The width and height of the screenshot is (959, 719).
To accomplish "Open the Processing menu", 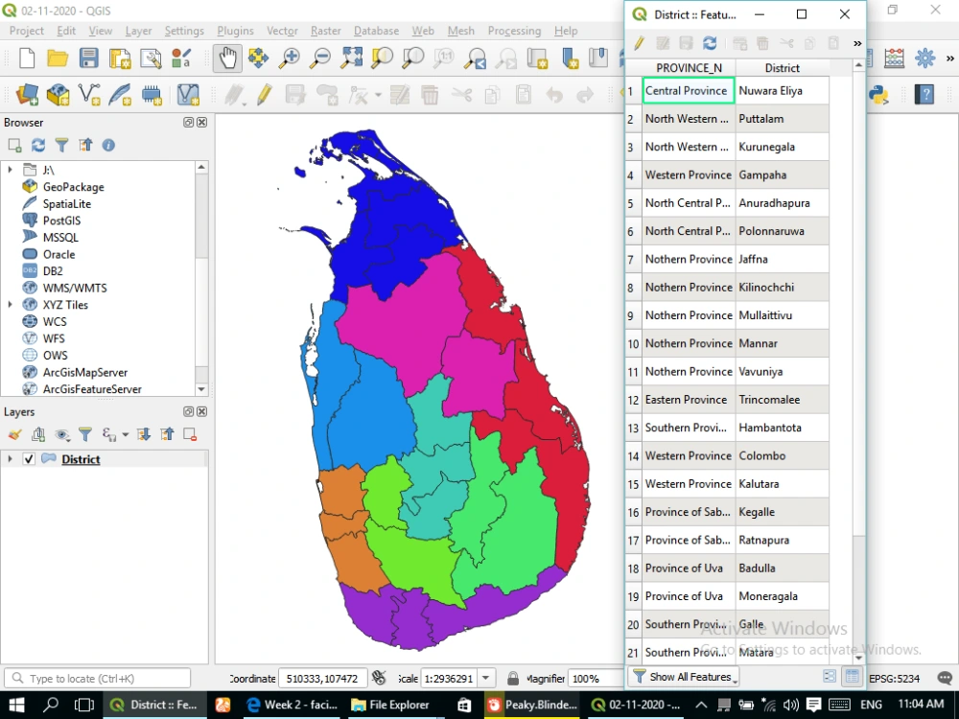I will pyautogui.click(x=514, y=30).
